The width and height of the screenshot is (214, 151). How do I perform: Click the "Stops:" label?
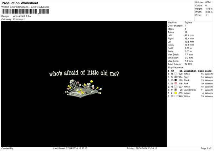pyautogui.click(x=171, y=29)
